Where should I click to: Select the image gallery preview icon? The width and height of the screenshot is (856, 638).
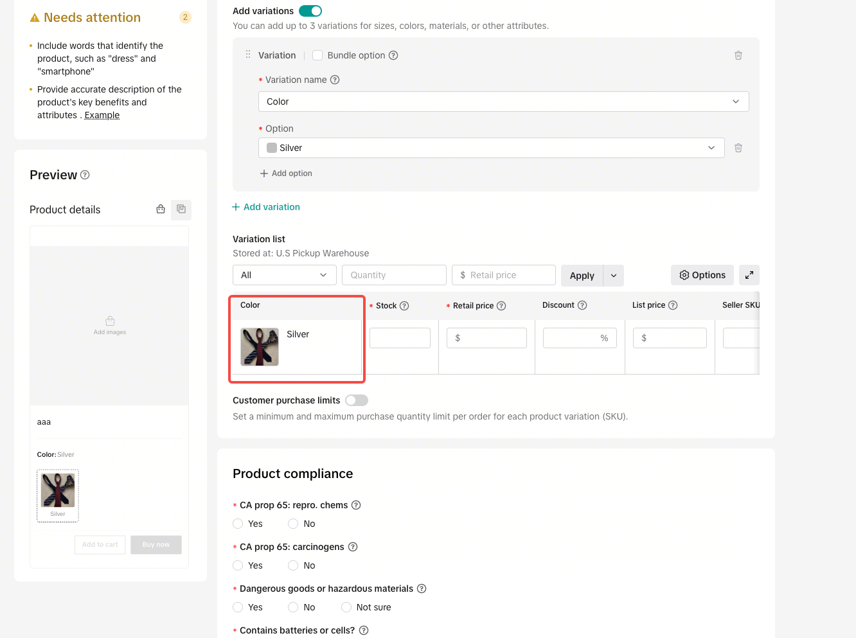point(181,209)
